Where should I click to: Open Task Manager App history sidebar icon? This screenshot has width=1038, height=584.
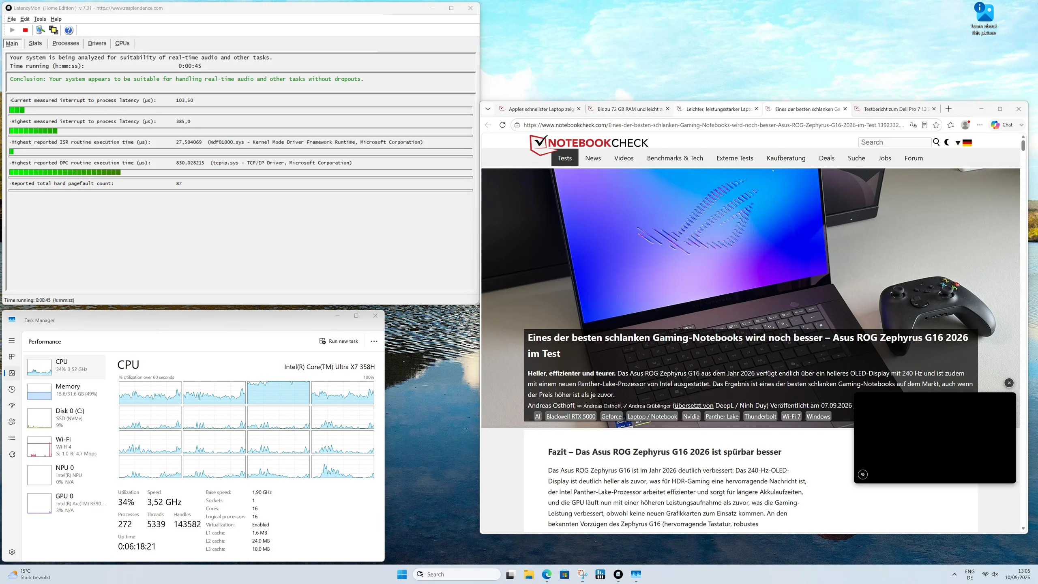coord(12,389)
